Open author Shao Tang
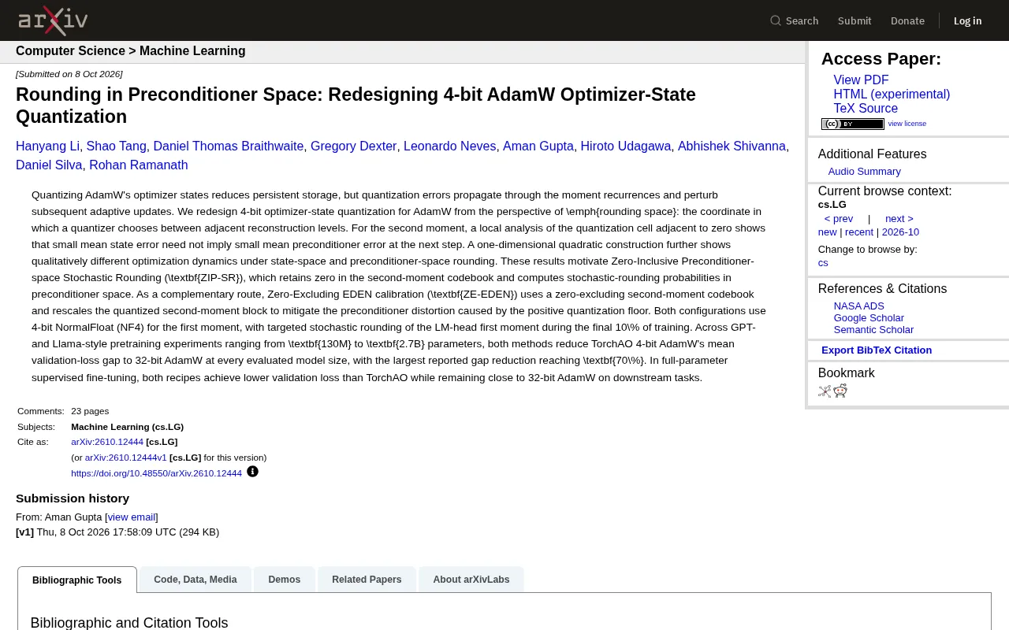The image size is (1009, 630). [x=117, y=146]
